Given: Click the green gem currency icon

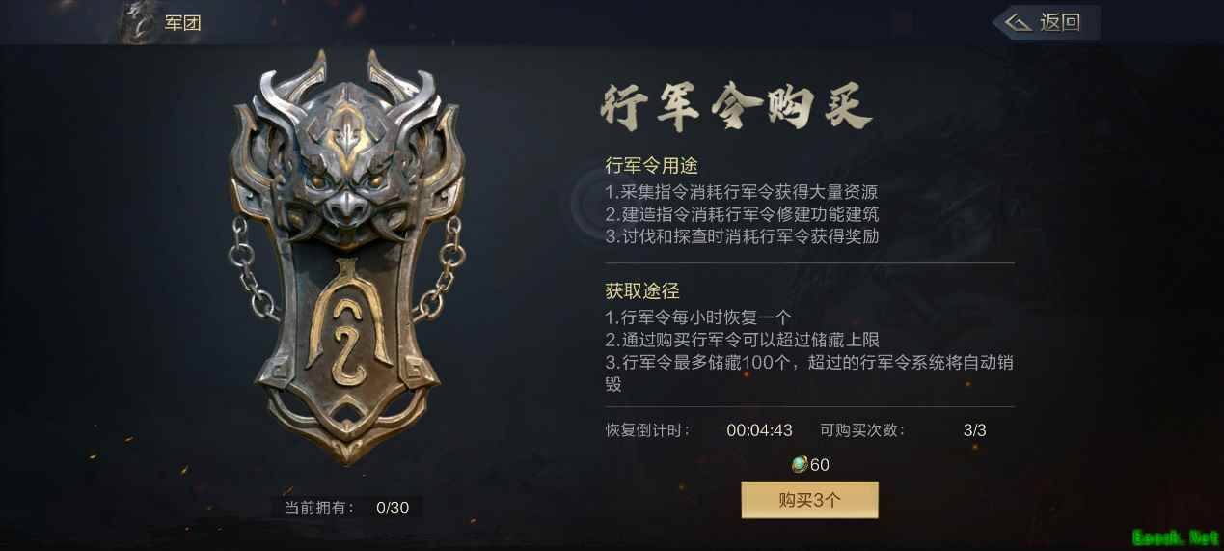Looking at the screenshot, I should point(800,465).
